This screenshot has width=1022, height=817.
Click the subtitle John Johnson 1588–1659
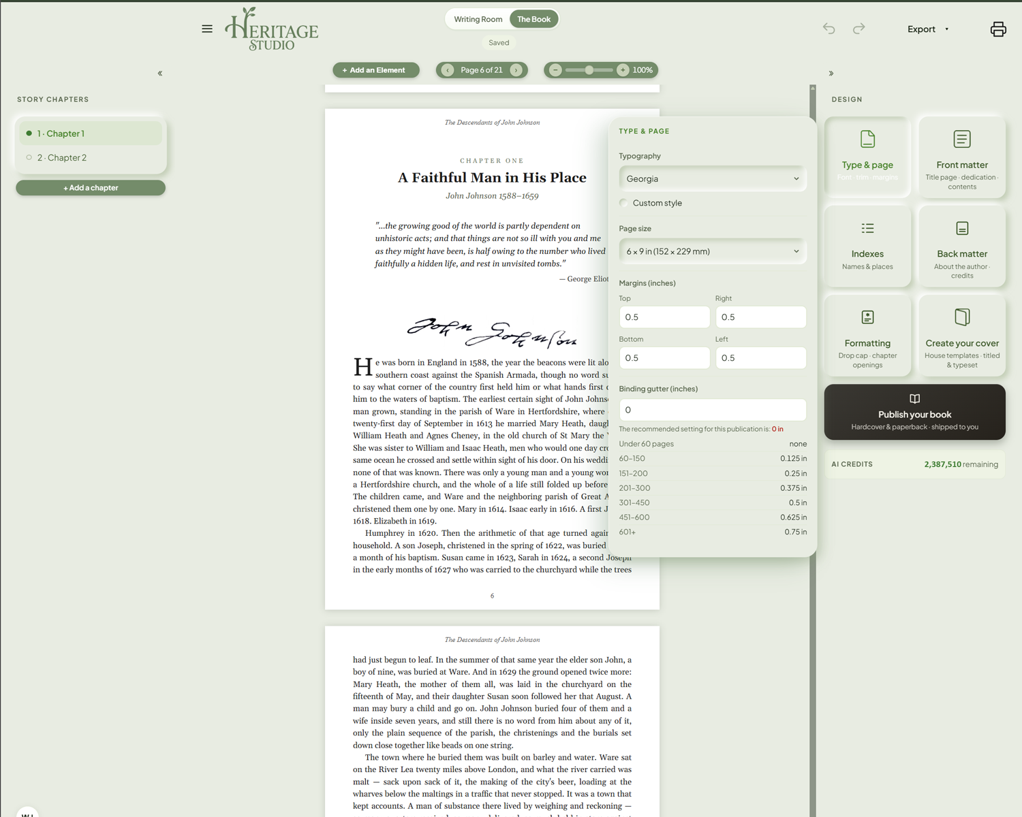point(492,196)
